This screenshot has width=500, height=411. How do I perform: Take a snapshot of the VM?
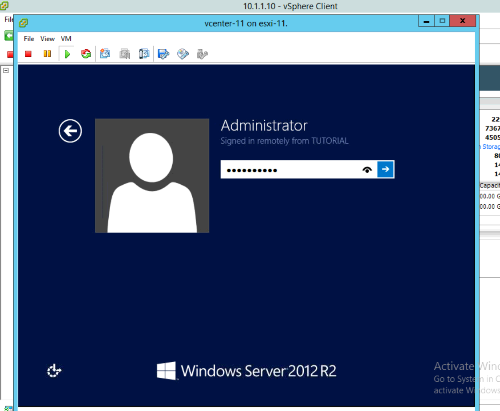tap(105, 54)
